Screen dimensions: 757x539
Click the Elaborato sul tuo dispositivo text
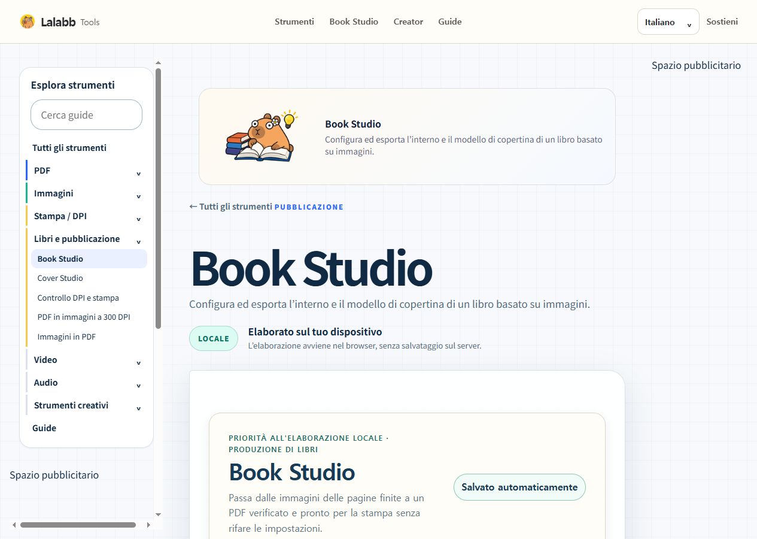(x=315, y=331)
